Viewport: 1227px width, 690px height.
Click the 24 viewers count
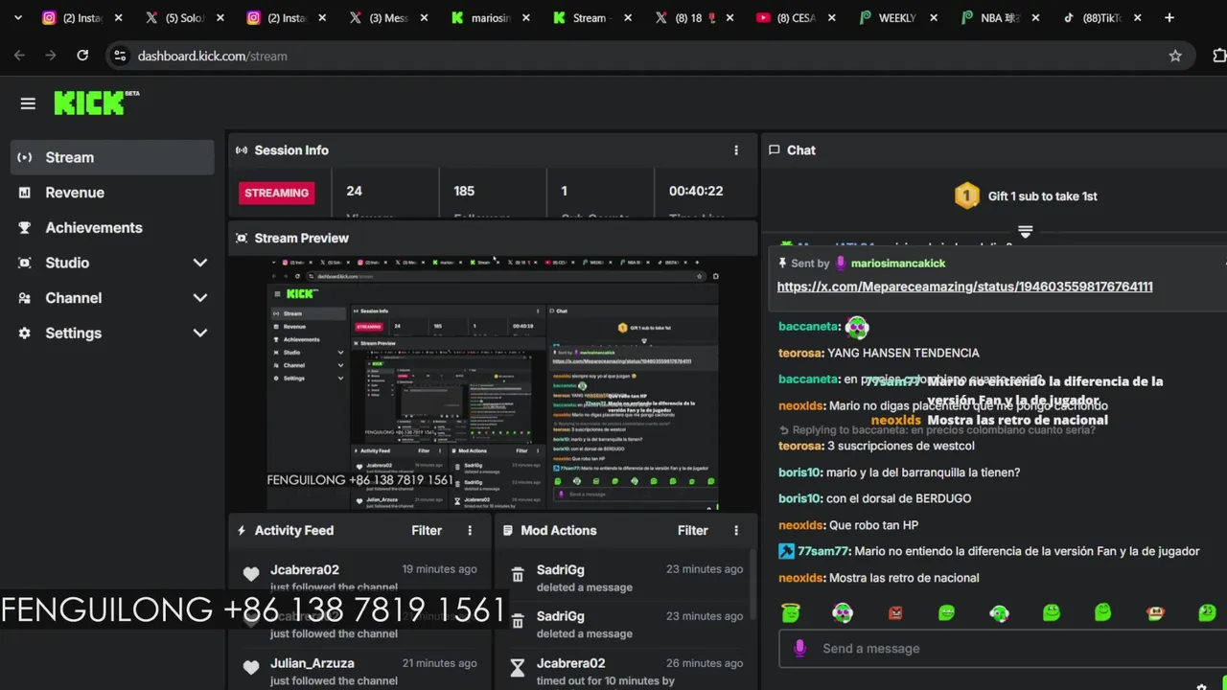coord(354,191)
